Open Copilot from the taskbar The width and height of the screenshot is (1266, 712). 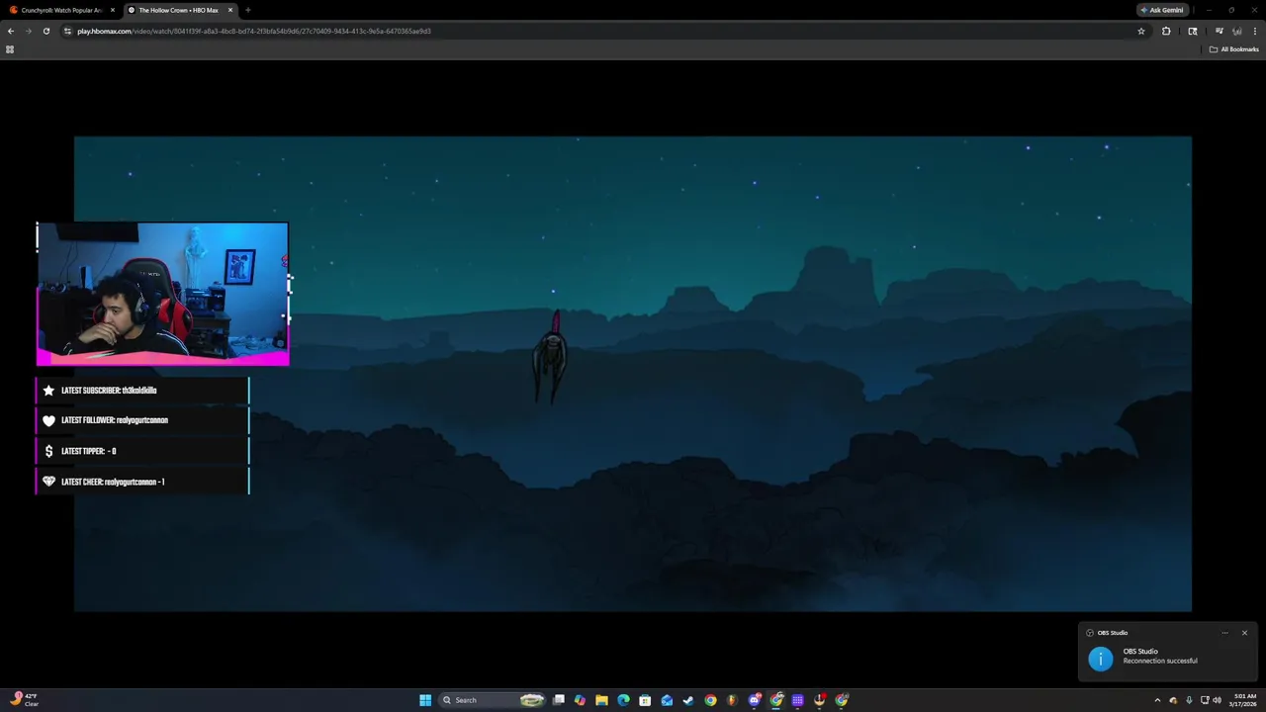click(581, 700)
